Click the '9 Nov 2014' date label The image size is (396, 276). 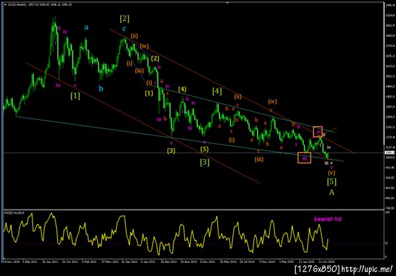tap(267, 262)
